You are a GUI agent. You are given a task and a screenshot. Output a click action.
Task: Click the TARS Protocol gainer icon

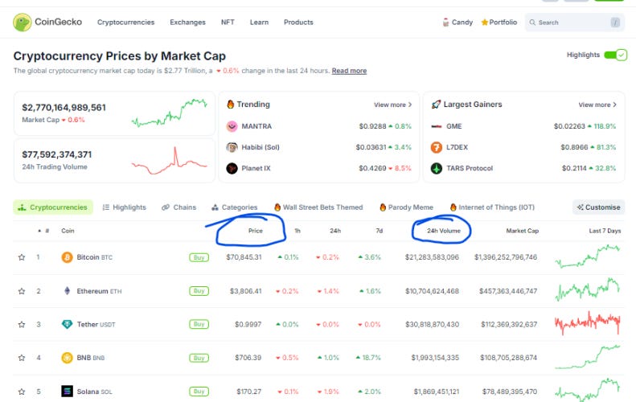click(437, 168)
